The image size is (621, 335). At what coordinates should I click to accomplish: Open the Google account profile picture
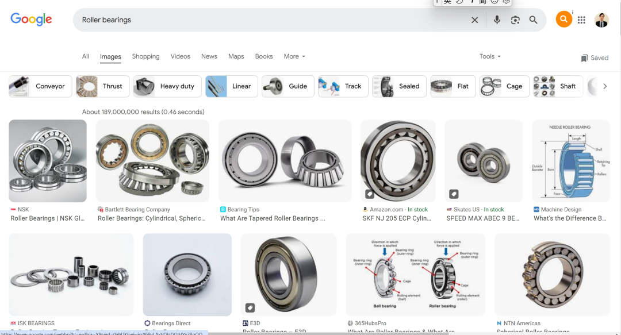[x=601, y=20]
